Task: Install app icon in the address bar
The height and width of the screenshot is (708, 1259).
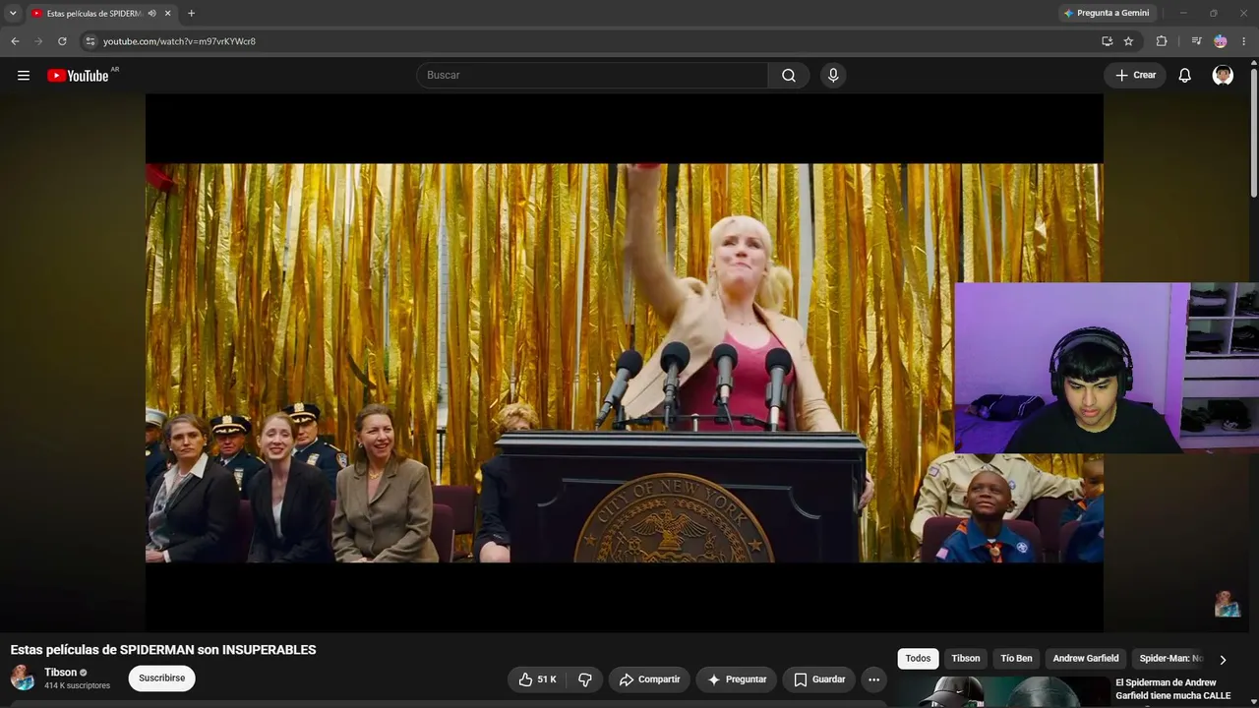Action: (x=1107, y=41)
